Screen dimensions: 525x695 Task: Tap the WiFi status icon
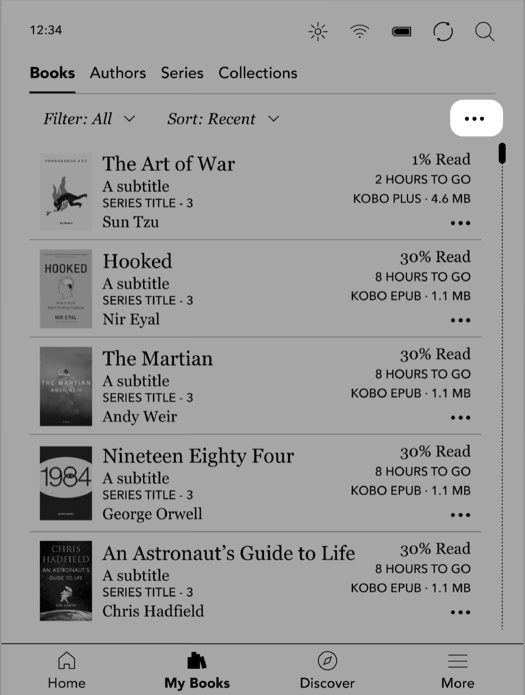pyautogui.click(x=359, y=31)
